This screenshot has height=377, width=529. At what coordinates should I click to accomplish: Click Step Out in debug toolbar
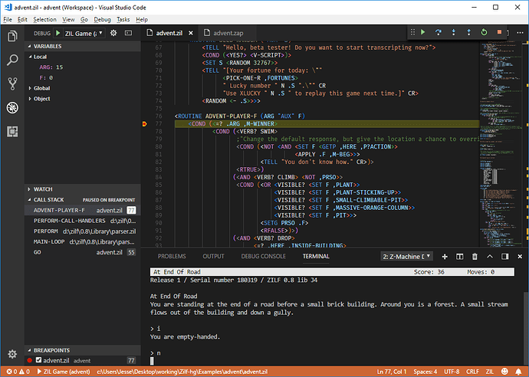[468, 32]
